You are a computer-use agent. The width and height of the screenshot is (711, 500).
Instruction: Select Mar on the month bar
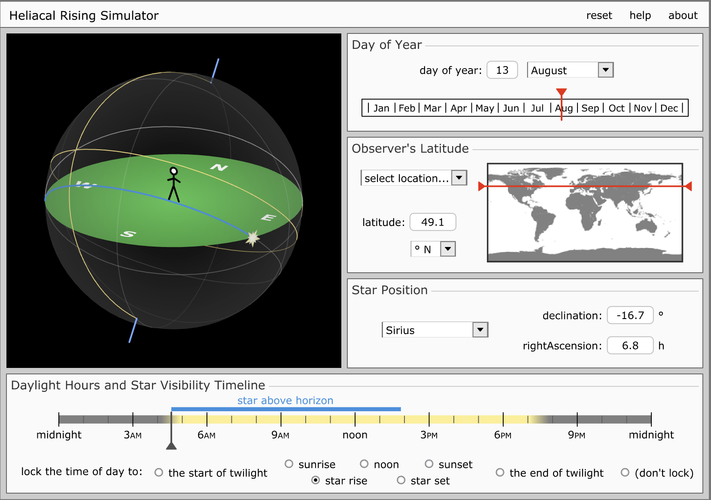coord(432,108)
